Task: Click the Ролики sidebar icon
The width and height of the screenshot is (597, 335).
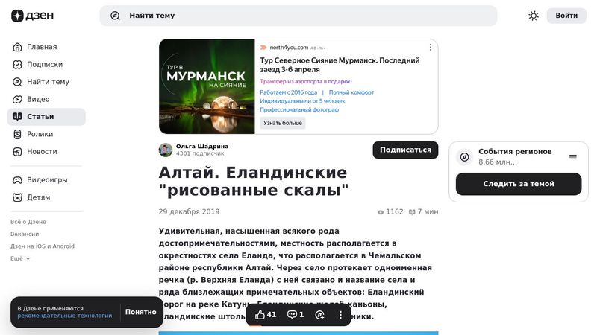Action: coord(18,134)
